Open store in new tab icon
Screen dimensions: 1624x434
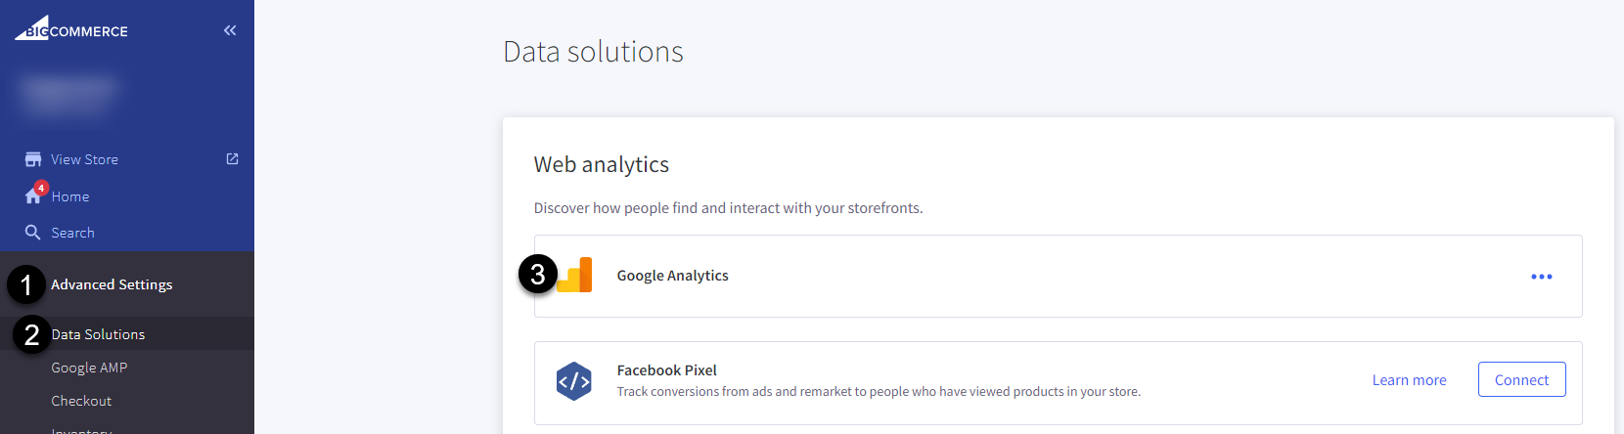click(232, 158)
